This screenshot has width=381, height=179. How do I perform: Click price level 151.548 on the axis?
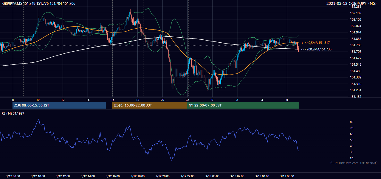point(356,64)
